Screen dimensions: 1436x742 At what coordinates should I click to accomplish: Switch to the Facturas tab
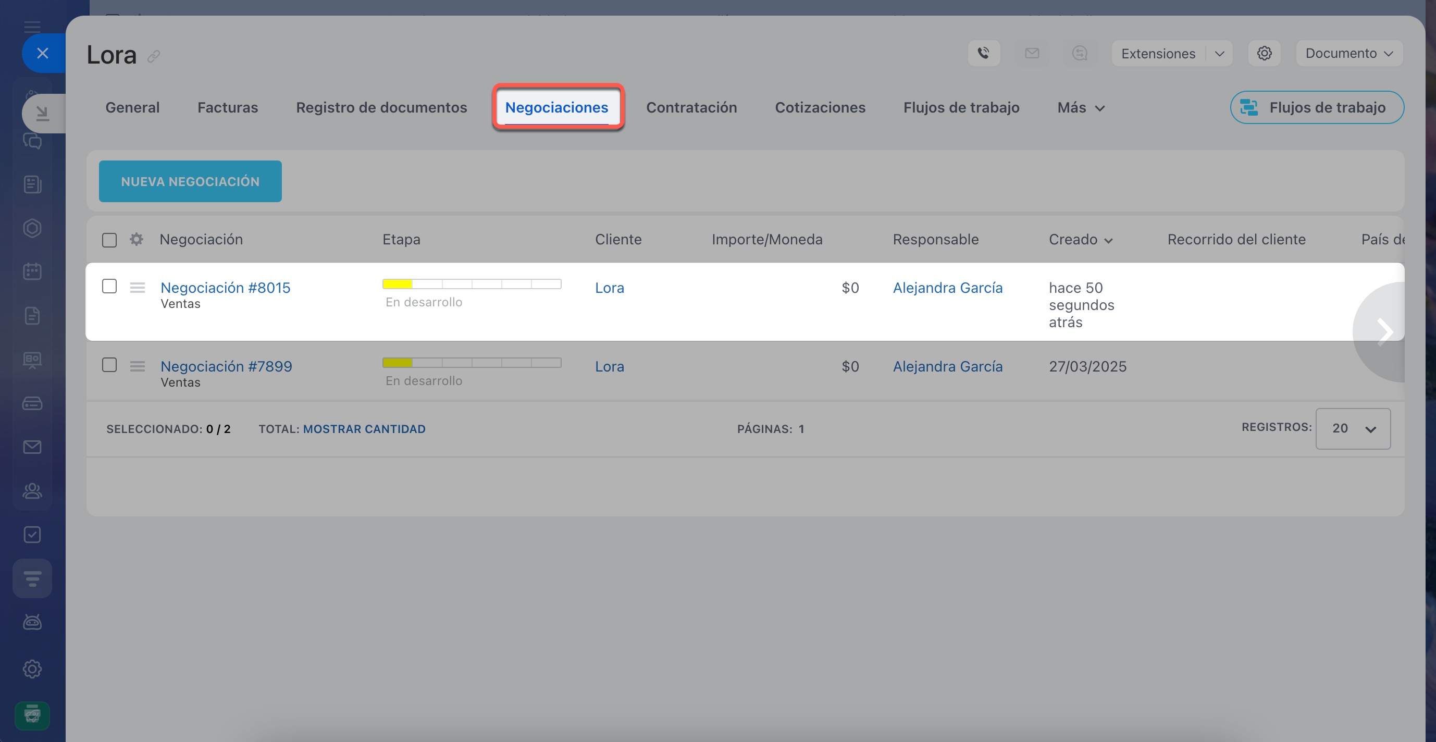[x=228, y=107]
